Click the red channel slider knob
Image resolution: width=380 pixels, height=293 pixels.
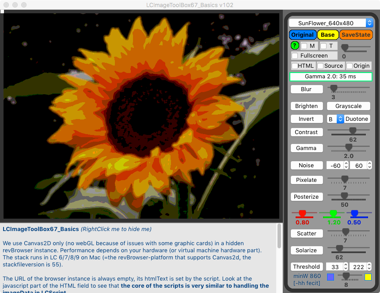click(x=302, y=213)
